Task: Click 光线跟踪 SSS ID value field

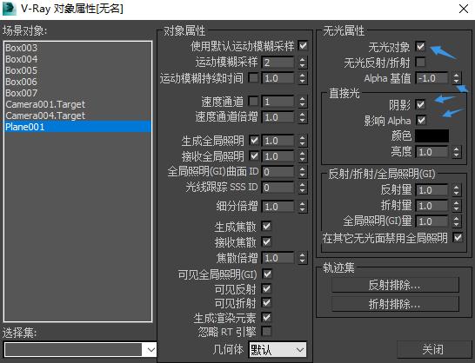Action: [x=278, y=188]
